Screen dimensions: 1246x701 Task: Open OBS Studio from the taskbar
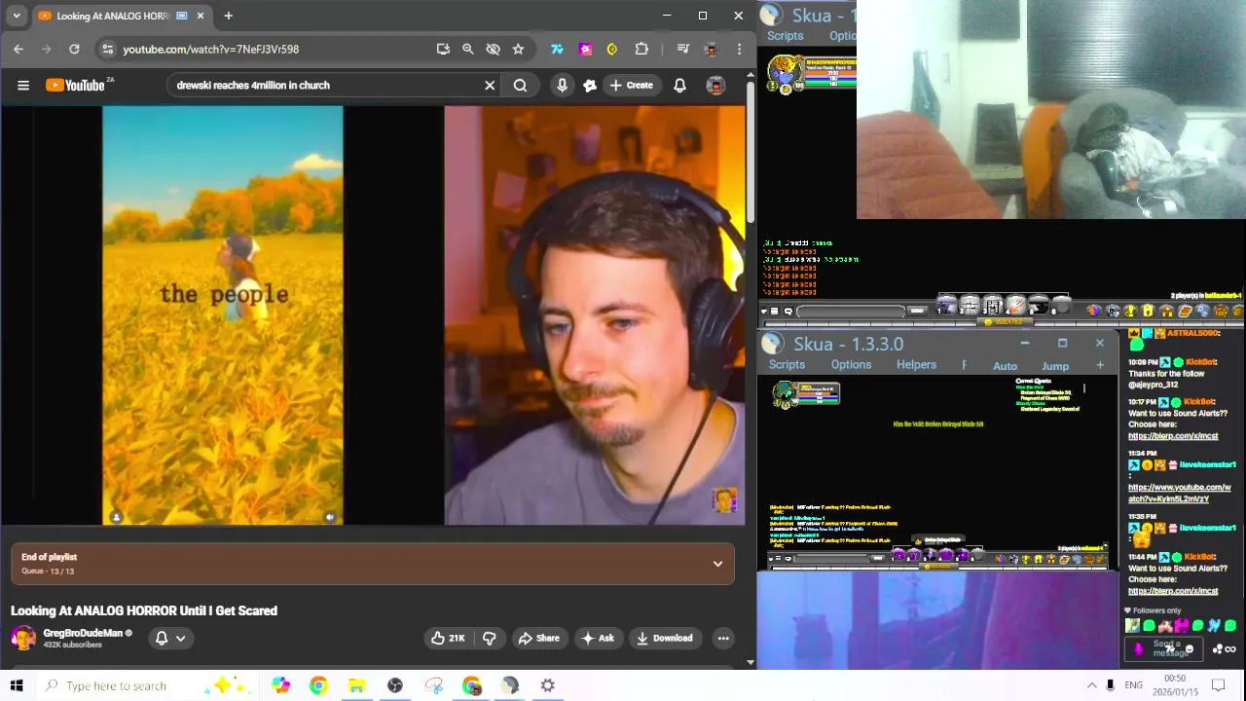pyautogui.click(x=394, y=685)
